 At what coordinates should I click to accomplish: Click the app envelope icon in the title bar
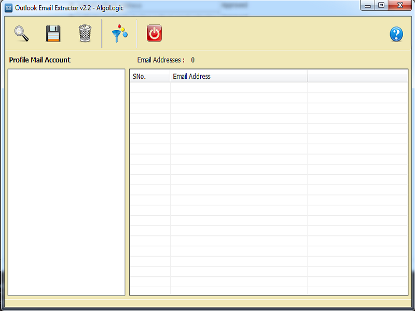(8, 8)
